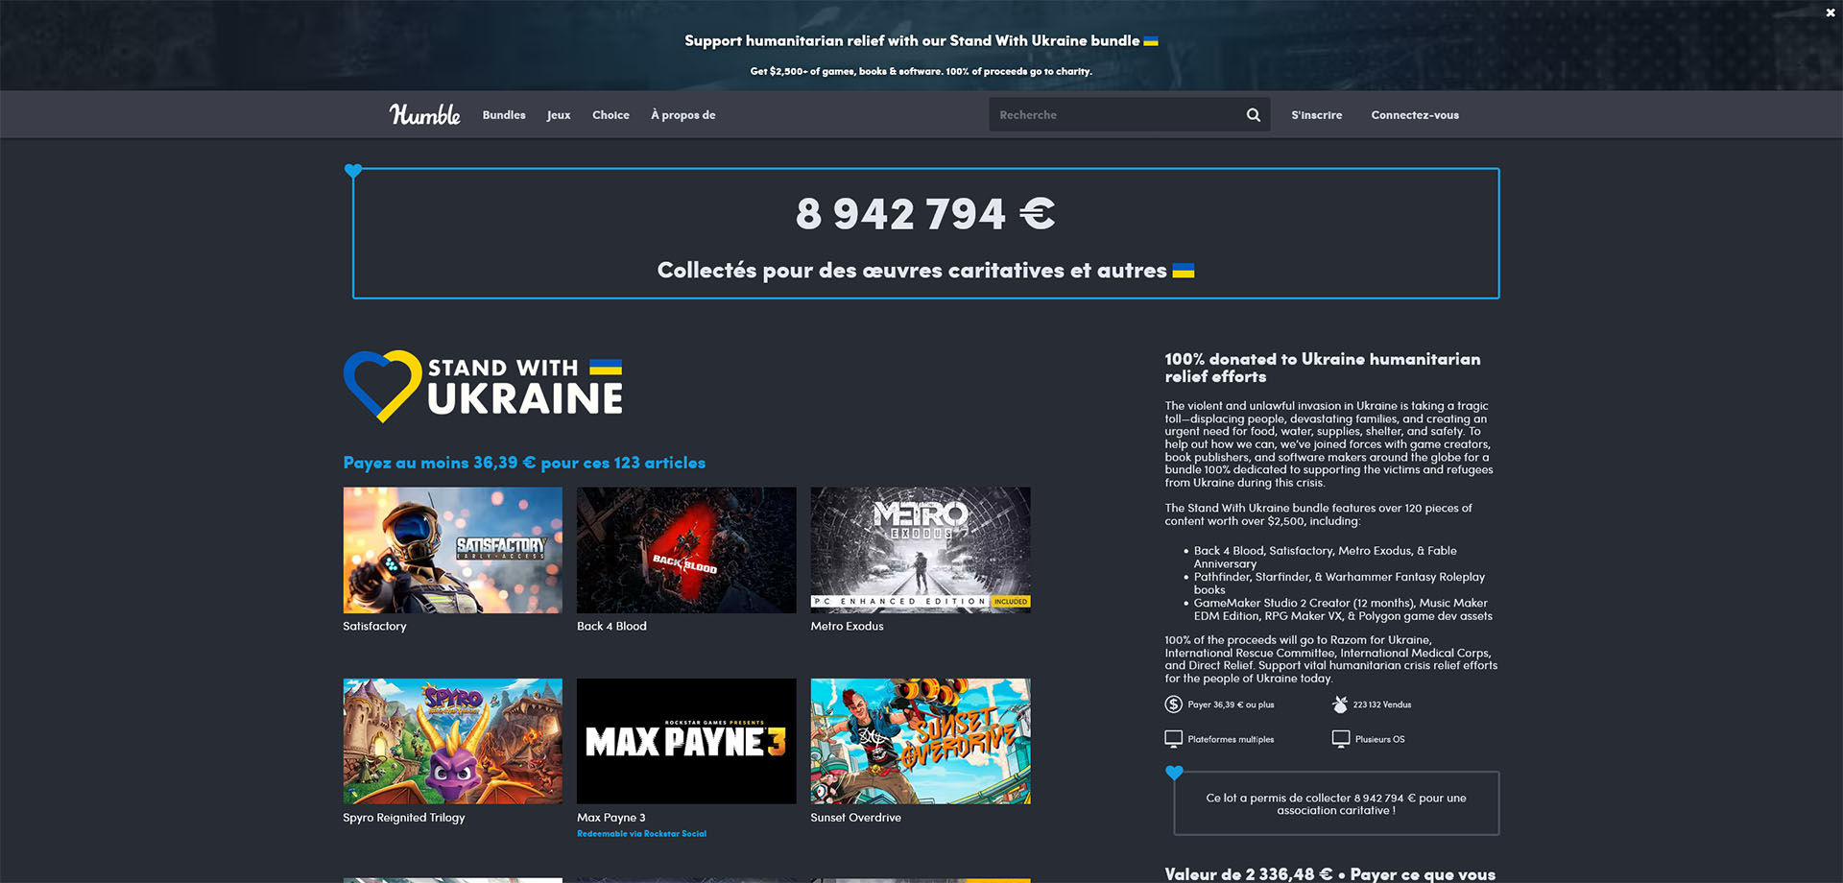1843x883 pixels.
Task: Click the Plateformes multiples label
Action: coord(1231,739)
